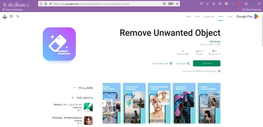Click the PhotoApp app icon
Viewport: 263px width, 127px height.
(x=88, y=120)
